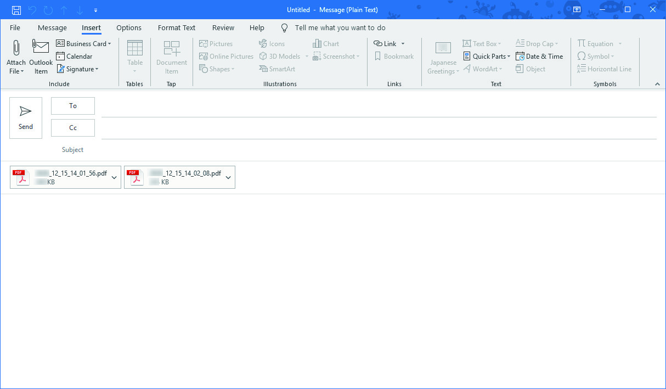Open the Help tab
This screenshot has width=666, height=389.
tap(257, 27)
